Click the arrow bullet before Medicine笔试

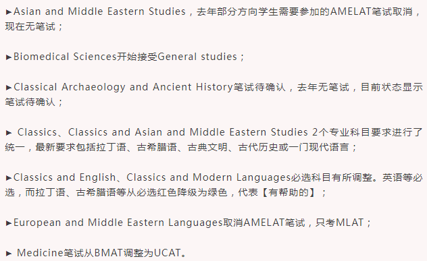pos(8,254)
